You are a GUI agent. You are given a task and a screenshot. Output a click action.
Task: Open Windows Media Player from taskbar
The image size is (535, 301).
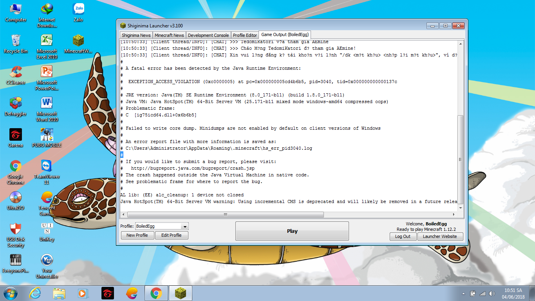click(83, 293)
